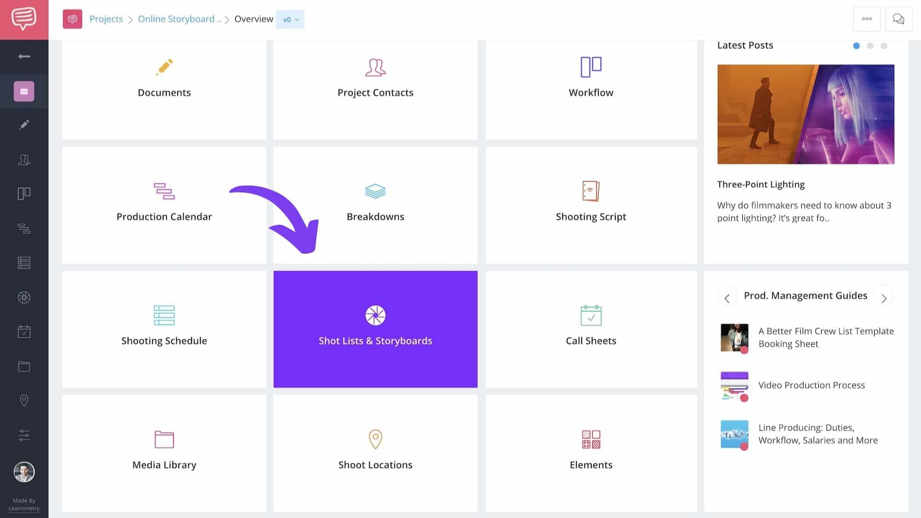Collapse Prod. Management Guides left arrow

tap(728, 297)
